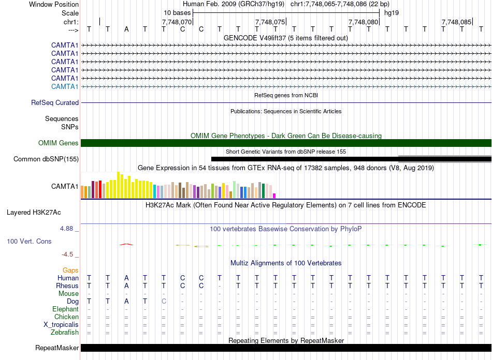
Task: Click the red PhyloP conservation peak
Action: (x=126, y=244)
